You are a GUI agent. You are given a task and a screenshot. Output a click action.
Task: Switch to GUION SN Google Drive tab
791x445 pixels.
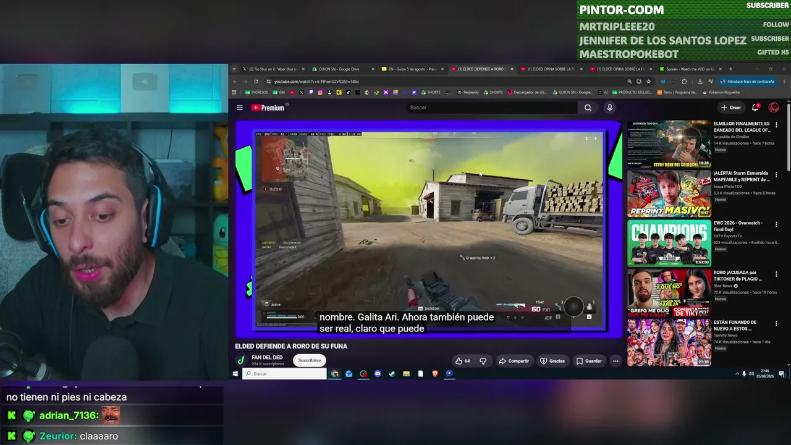342,69
